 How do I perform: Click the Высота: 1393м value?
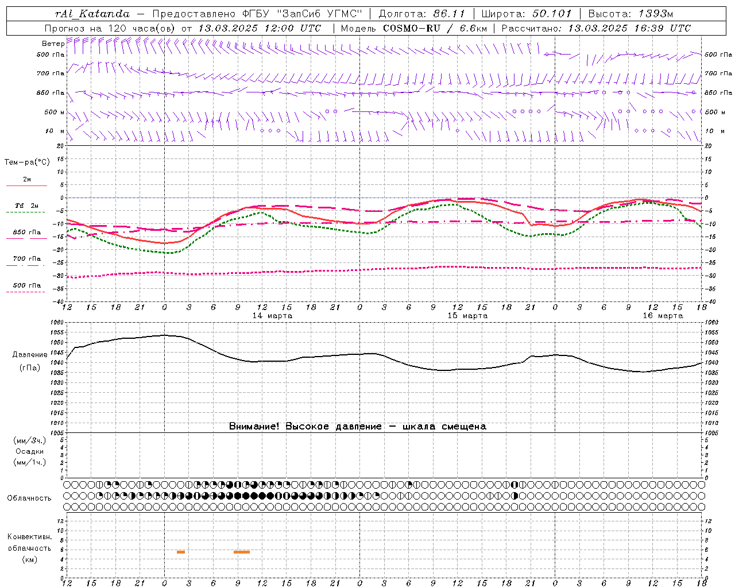pos(630,14)
